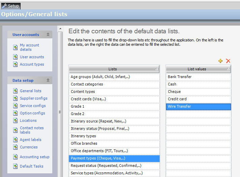Sort by the List values column header
240x177 pixels.
click(x=197, y=69)
